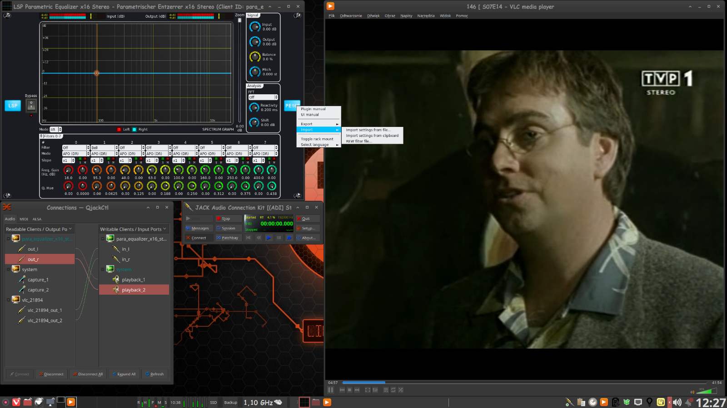
Task: Click the graph Zoom vertical slider
Action: [x=239, y=70]
